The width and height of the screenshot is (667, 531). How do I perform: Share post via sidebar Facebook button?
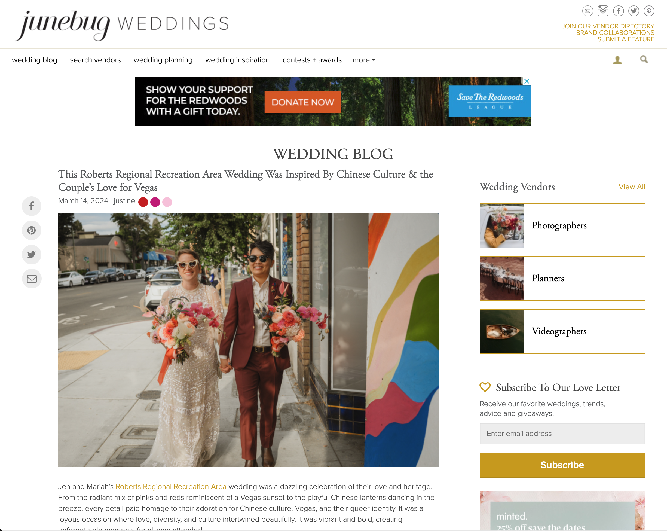tap(32, 206)
